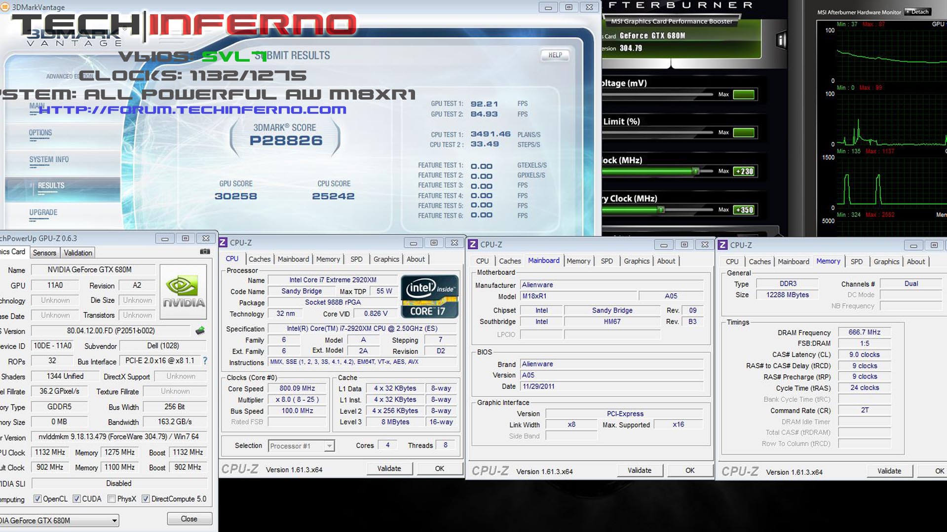947x532 pixels.
Task: Click the GPU score value 30258
Action: coord(236,196)
